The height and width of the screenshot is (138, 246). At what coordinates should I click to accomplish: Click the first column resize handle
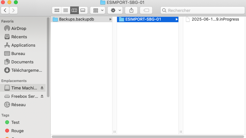click(114, 132)
